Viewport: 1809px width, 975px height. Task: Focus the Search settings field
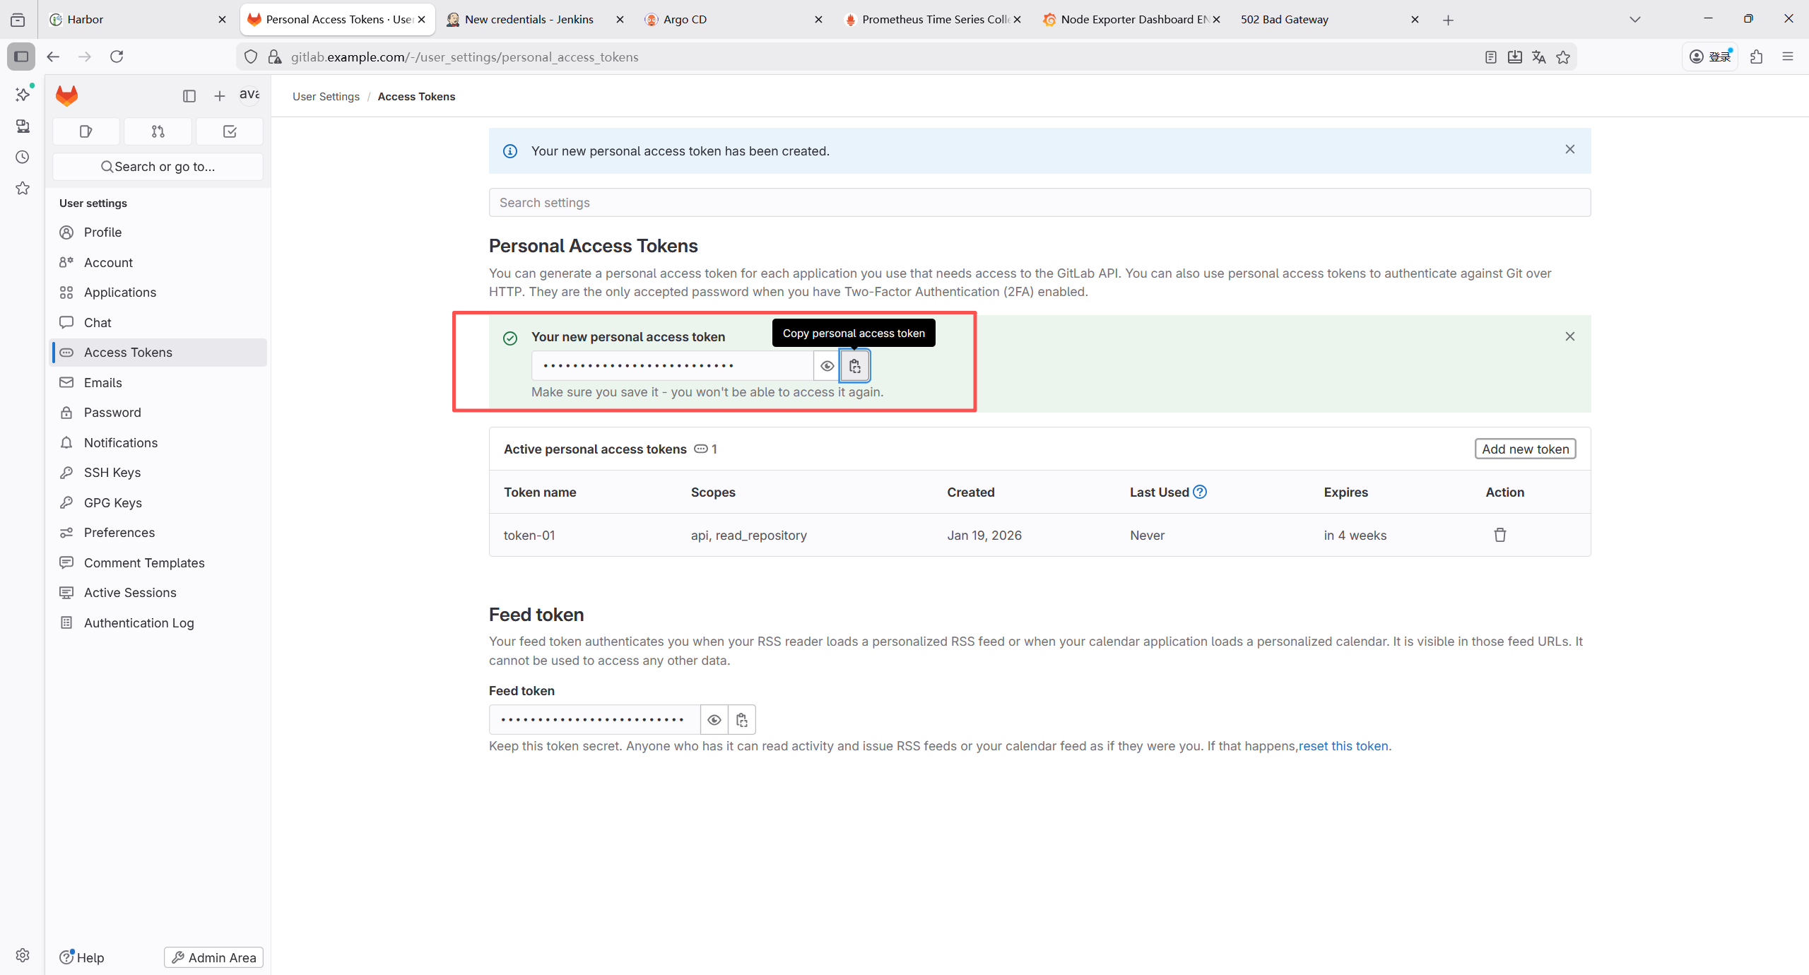coord(1039,203)
